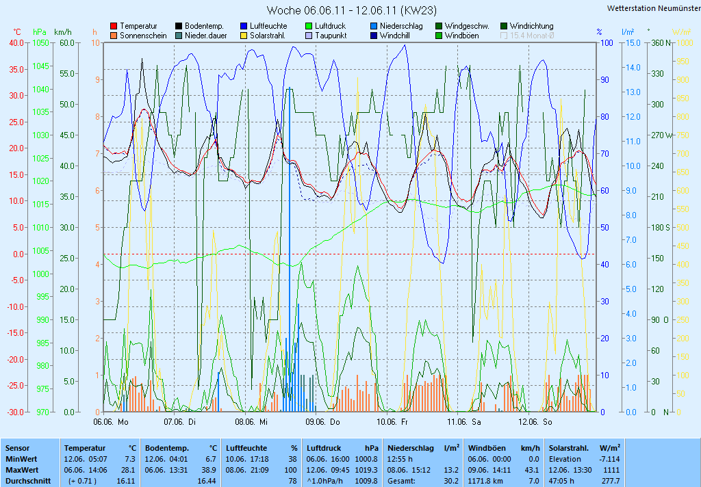Click the 12.06. So date label
The image size is (701, 487).
535,422
